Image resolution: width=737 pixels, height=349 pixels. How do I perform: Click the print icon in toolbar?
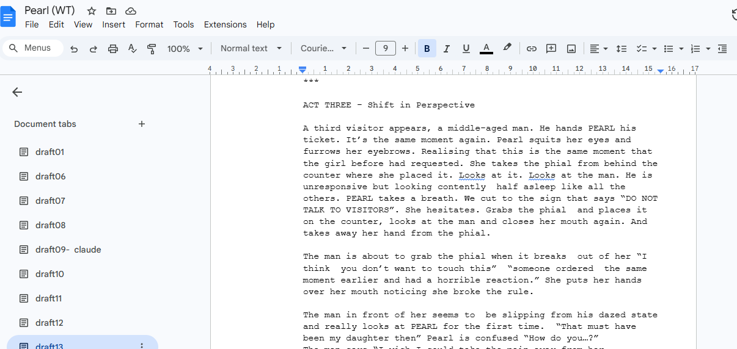coord(112,49)
